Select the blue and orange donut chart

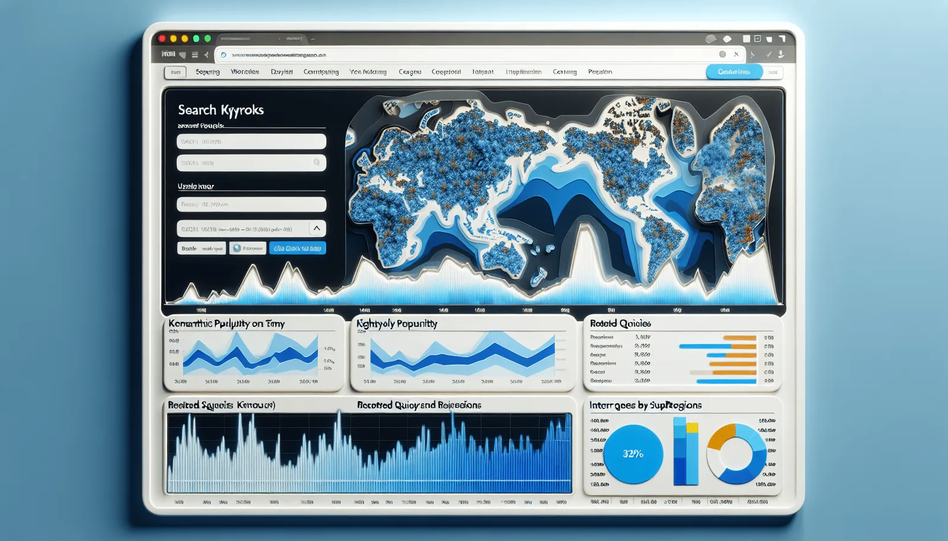point(736,454)
